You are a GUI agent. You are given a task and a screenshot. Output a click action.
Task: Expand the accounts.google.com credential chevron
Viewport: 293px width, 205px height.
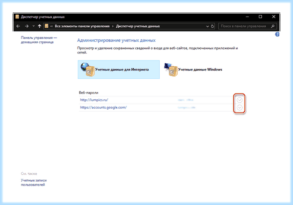240,108
